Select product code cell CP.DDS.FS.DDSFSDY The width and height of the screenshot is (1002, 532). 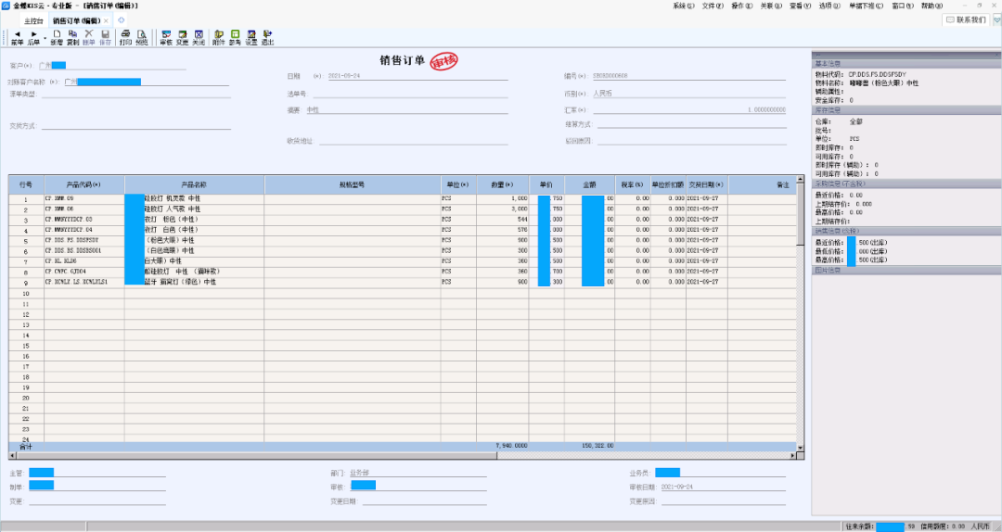click(83, 240)
